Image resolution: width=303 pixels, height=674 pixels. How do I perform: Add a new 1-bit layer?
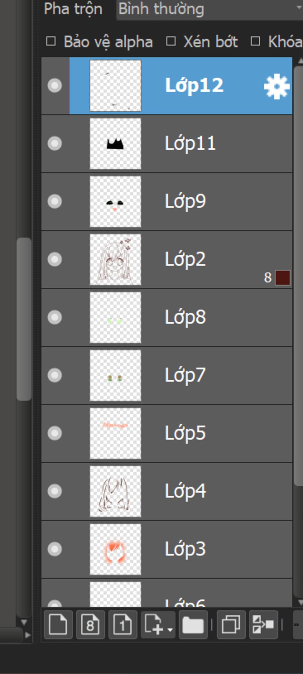coord(123,625)
